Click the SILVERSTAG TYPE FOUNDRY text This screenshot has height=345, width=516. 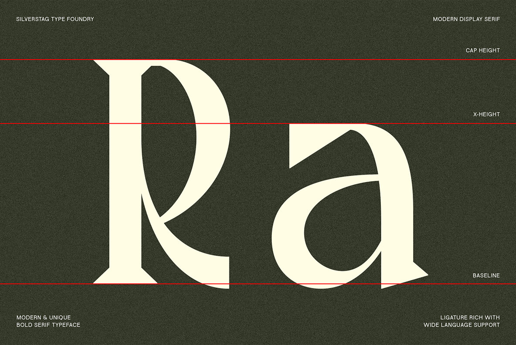[55, 19]
